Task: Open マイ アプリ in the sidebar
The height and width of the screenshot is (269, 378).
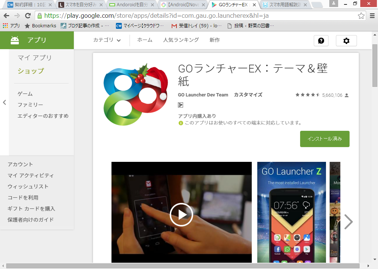Action: 35,58
